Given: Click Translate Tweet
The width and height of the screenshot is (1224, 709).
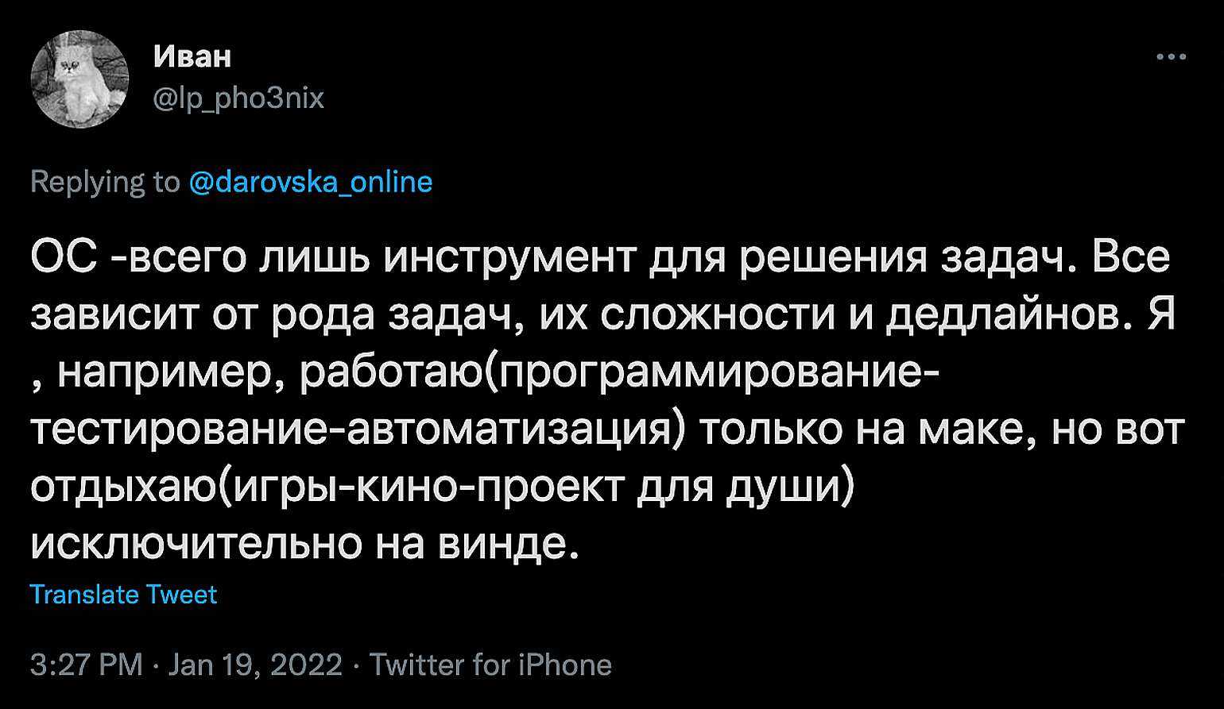Looking at the screenshot, I should point(123,595).
